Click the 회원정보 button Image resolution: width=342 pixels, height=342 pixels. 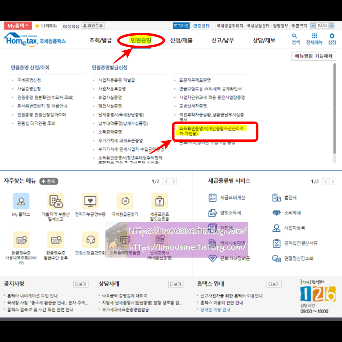pyautogui.click(x=93, y=26)
